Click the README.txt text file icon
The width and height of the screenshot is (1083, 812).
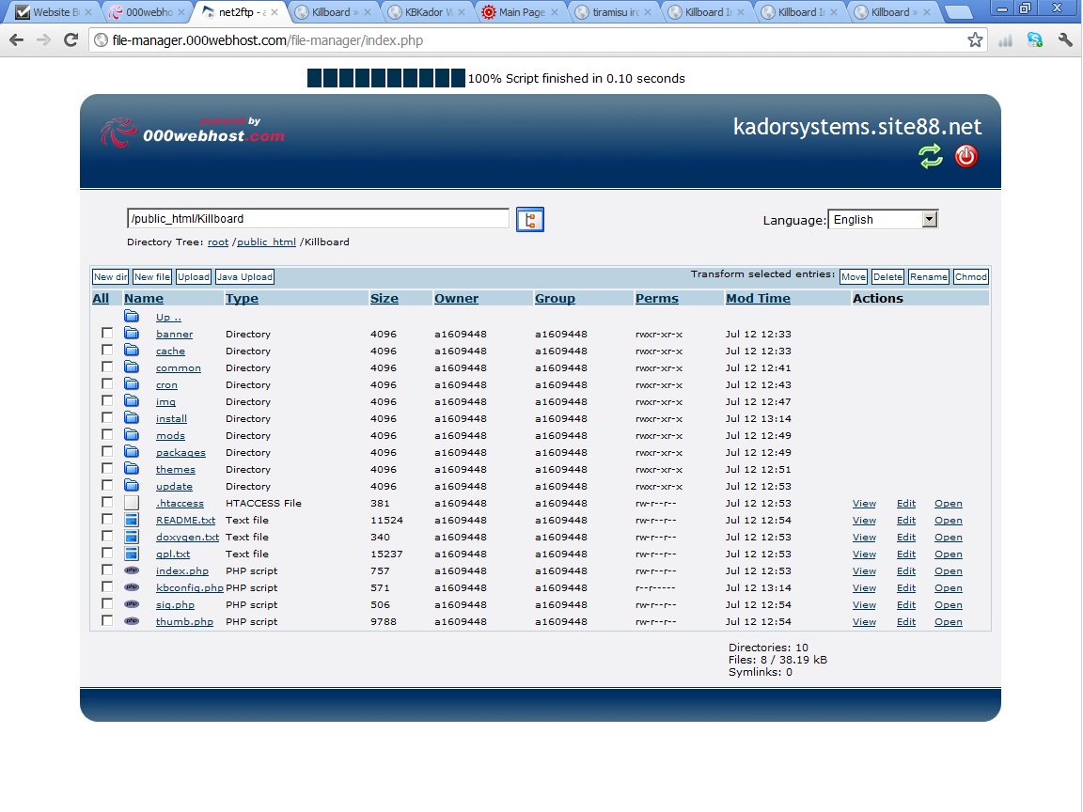point(132,520)
